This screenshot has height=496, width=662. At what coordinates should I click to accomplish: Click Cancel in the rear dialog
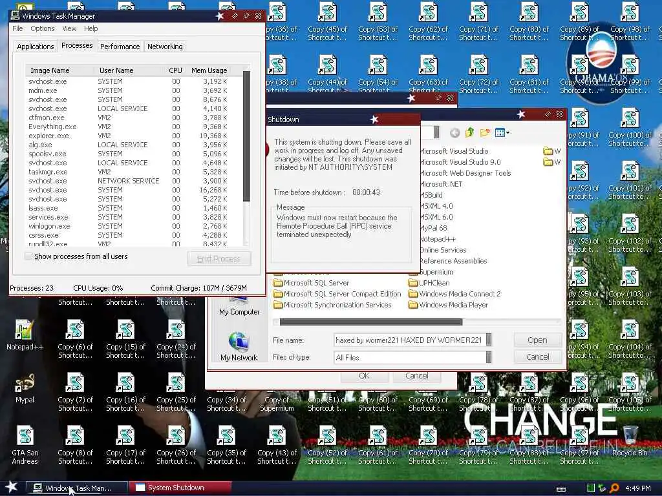pyautogui.click(x=417, y=375)
